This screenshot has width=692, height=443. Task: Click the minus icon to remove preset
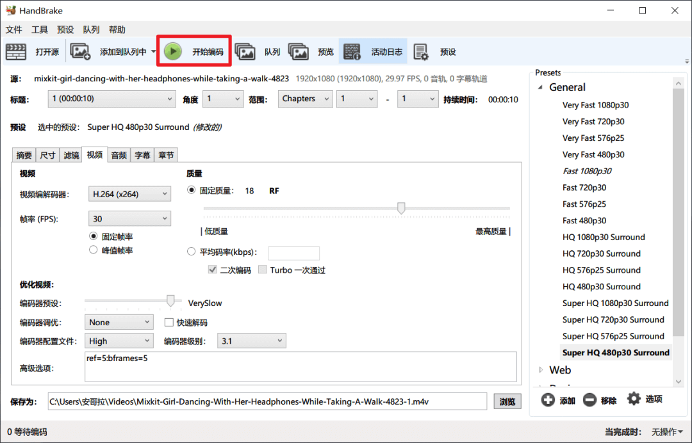pos(589,400)
